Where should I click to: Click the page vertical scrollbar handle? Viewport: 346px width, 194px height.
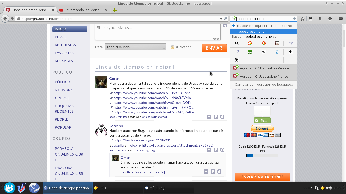pyautogui.click(x=344, y=38)
